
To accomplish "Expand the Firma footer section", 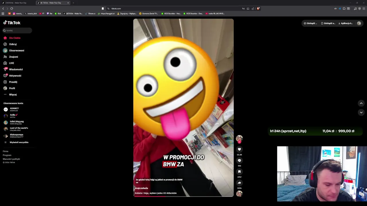I will tap(5, 151).
